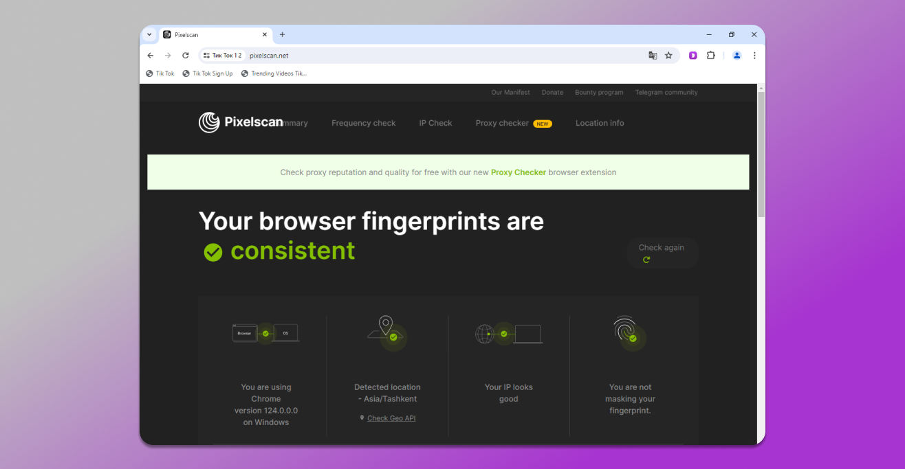This screenshot has height=469, width=905.
Task: Open the Proxy Checker extension link
Action: tap(518, 172)
